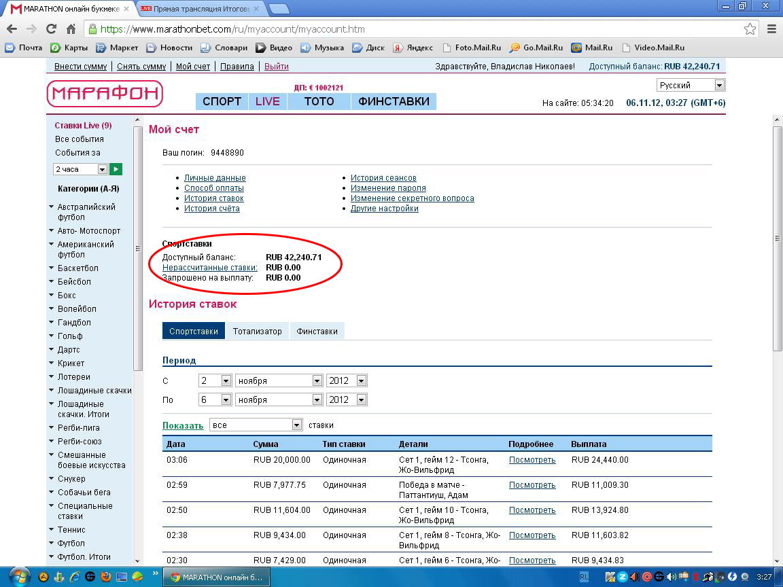Click Ставки Live (9) sidebar link
The height and width of the screenshot is (587, 783).
click(x=83, y=125)
